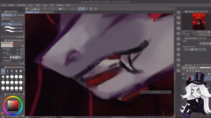Close the first canvas document tab
This screenshot has width=211, height=118.
click(x=38, y=12)
